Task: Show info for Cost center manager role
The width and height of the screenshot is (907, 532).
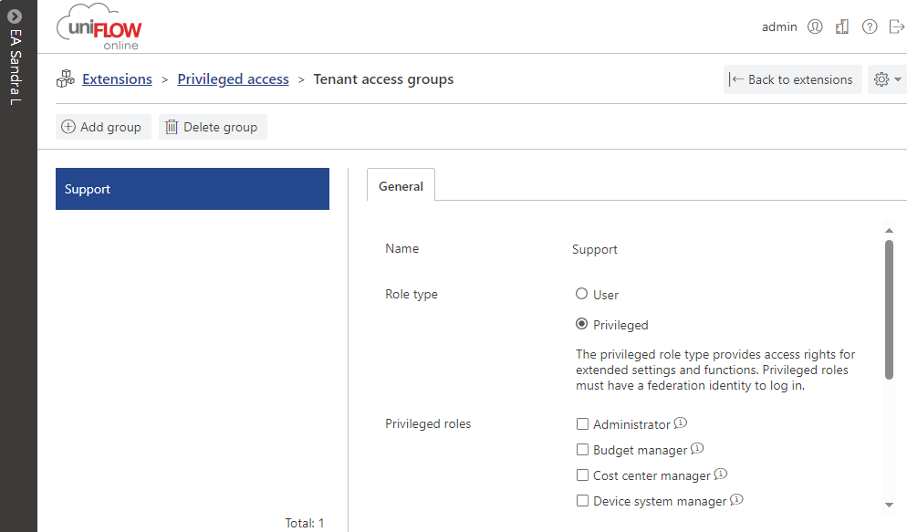Action: click(721, 475)
